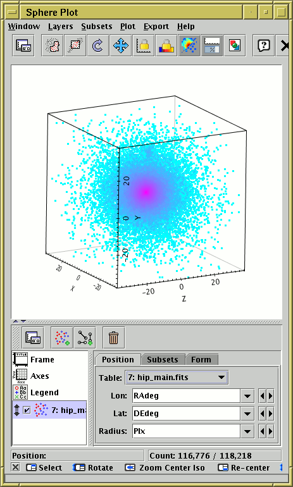The image size is (293, 487).
Task: Click the hip_main layer scatter dots icon
Action: pos(41,410)
